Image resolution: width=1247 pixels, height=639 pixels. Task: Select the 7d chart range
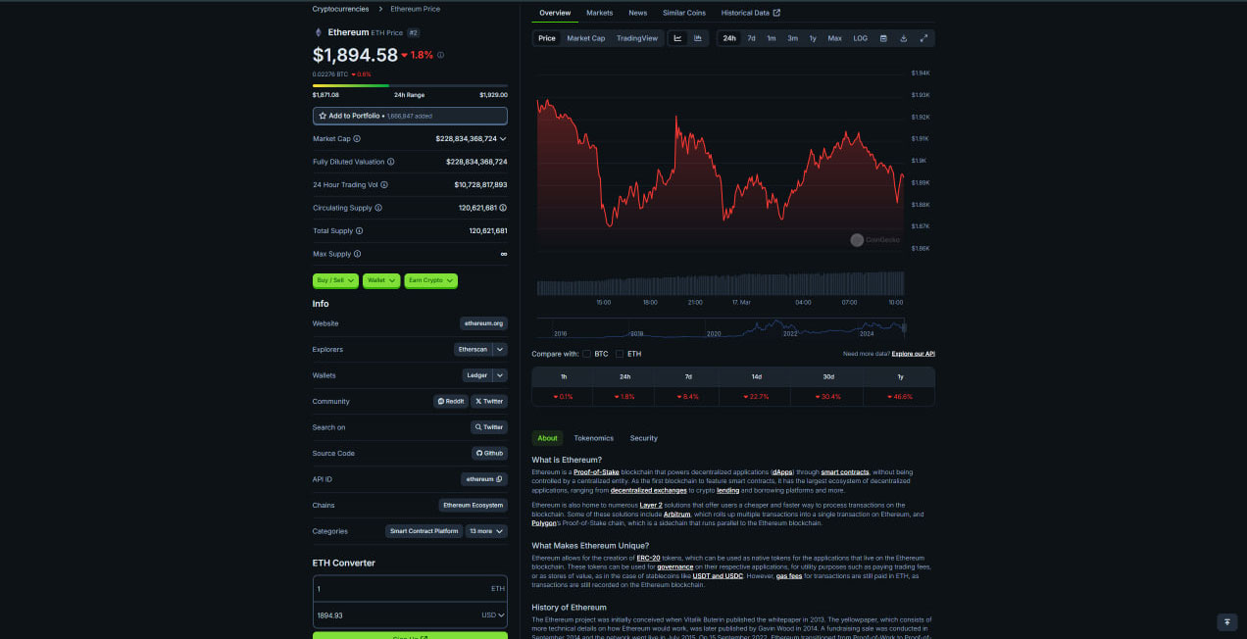coord(751,38)
